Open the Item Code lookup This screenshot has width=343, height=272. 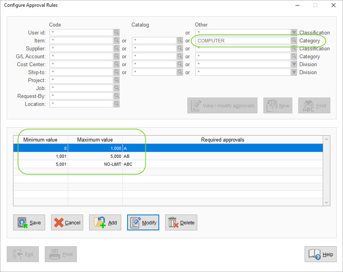click(117, 40)
